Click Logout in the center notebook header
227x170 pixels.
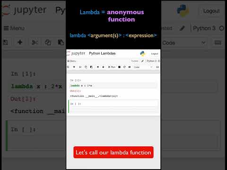click(155, 54)
